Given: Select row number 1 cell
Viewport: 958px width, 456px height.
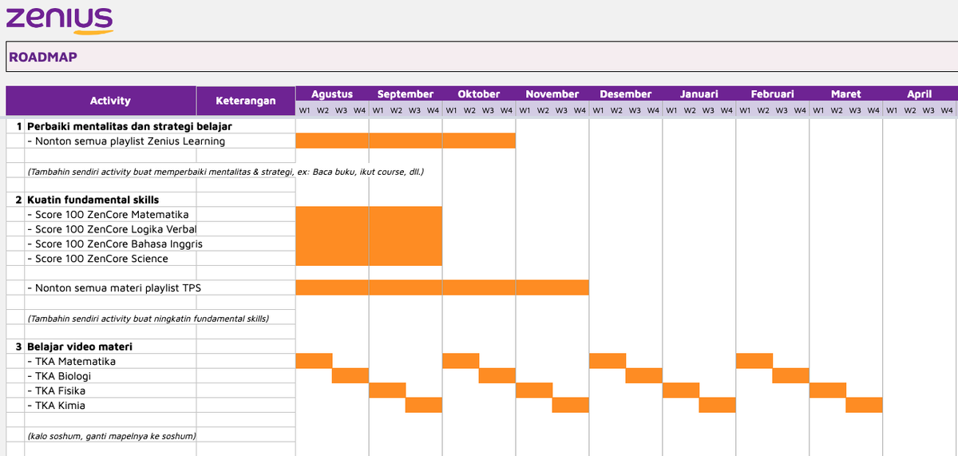Looking at the screenshot, I should pos(15,126).
